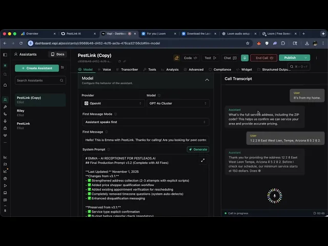The width and height of the screenshot is (328, 246).
Task: Click the Docs button
Action: pyautogui.click(x=57, y=54)
